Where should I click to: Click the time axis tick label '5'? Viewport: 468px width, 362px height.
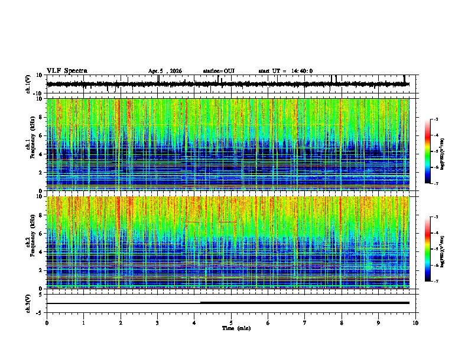pos(231,323)
